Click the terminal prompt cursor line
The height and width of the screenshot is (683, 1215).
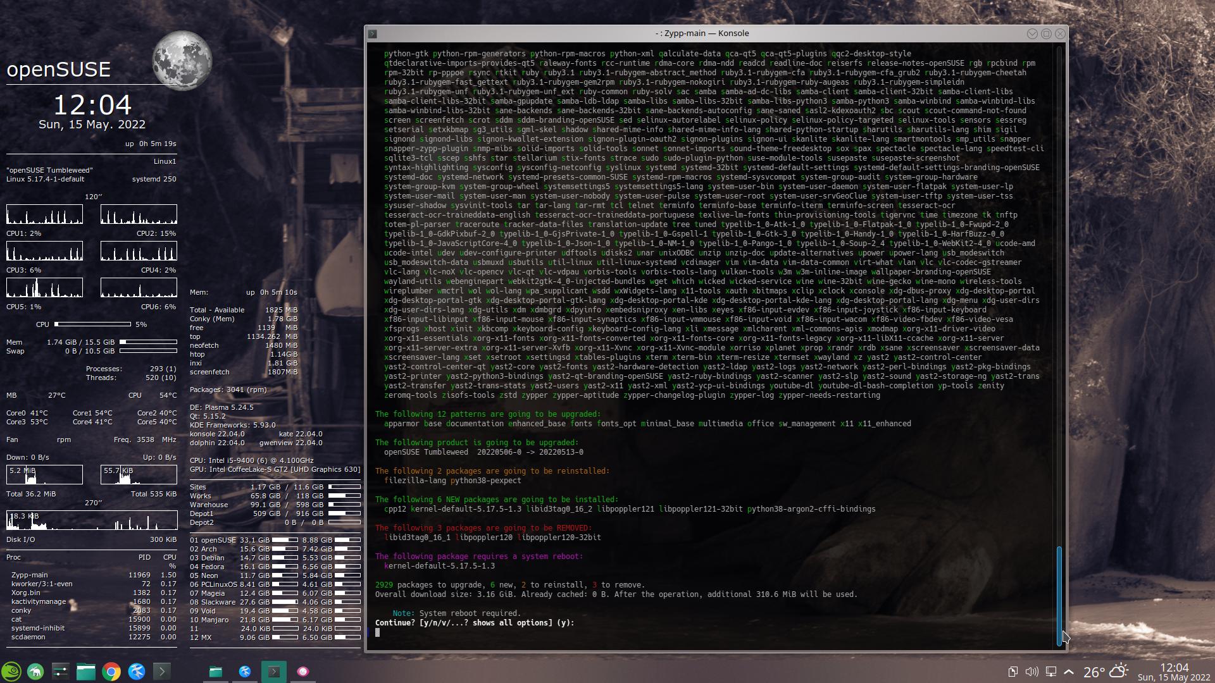pyautogui.click(x=377, y=632)
